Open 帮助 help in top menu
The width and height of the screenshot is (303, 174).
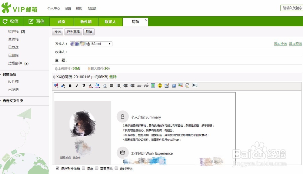point(79,8)
